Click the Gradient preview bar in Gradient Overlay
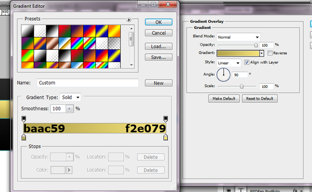The width and height of the screenshot is (312, 192). point(238,53)
